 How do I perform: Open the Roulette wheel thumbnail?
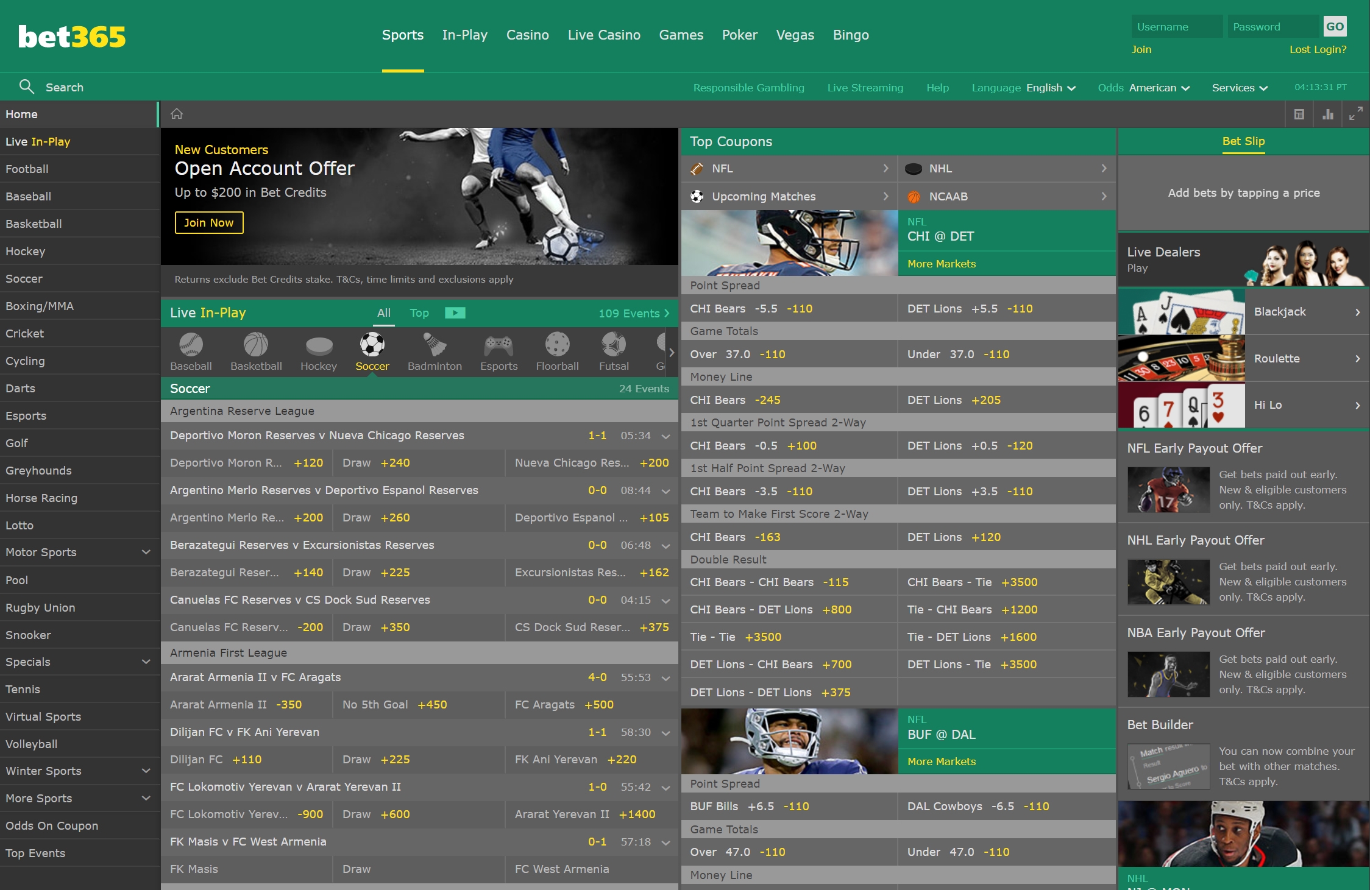click(1181, 358)
